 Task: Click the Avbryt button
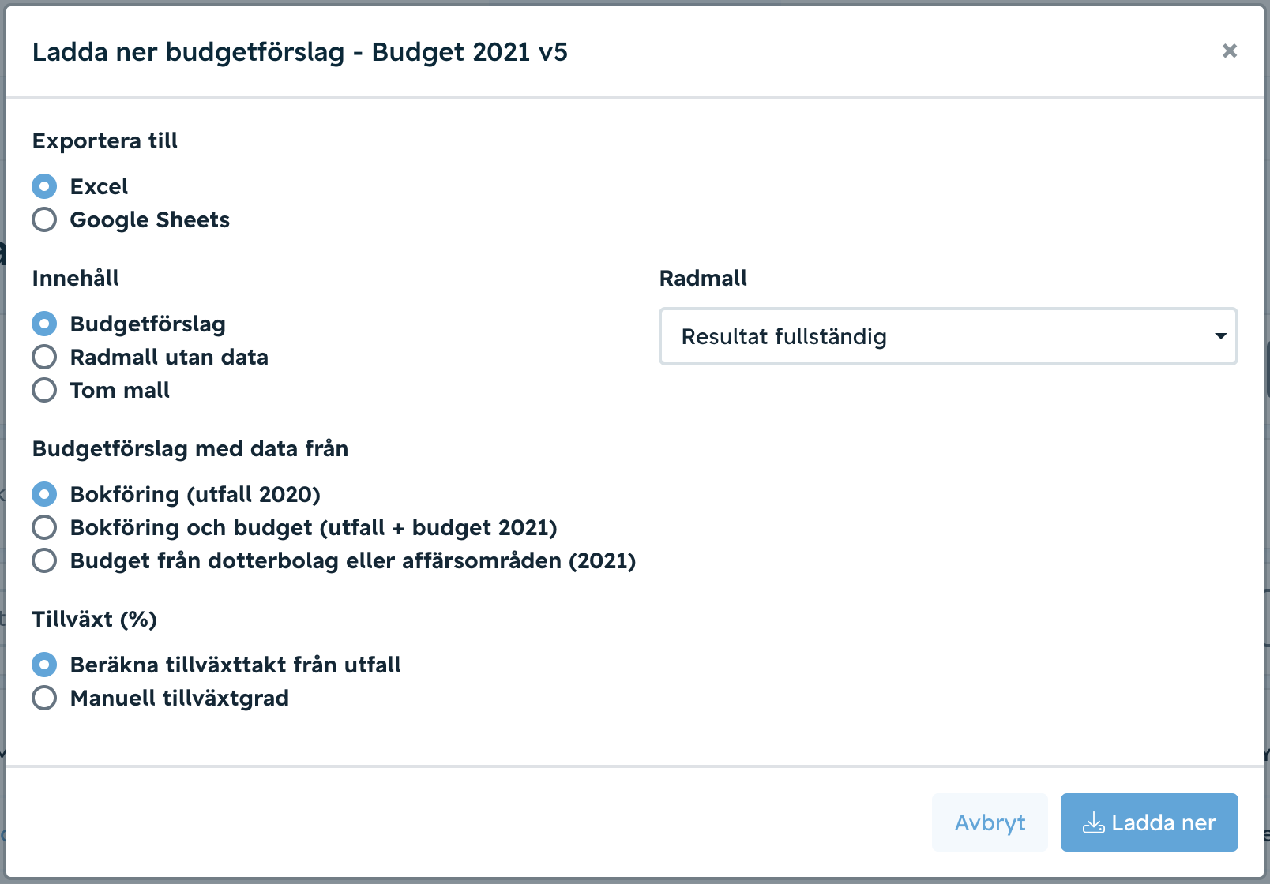click(x=990, y=822)
